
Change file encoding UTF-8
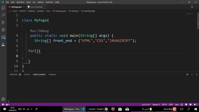(x=164, y=105)
